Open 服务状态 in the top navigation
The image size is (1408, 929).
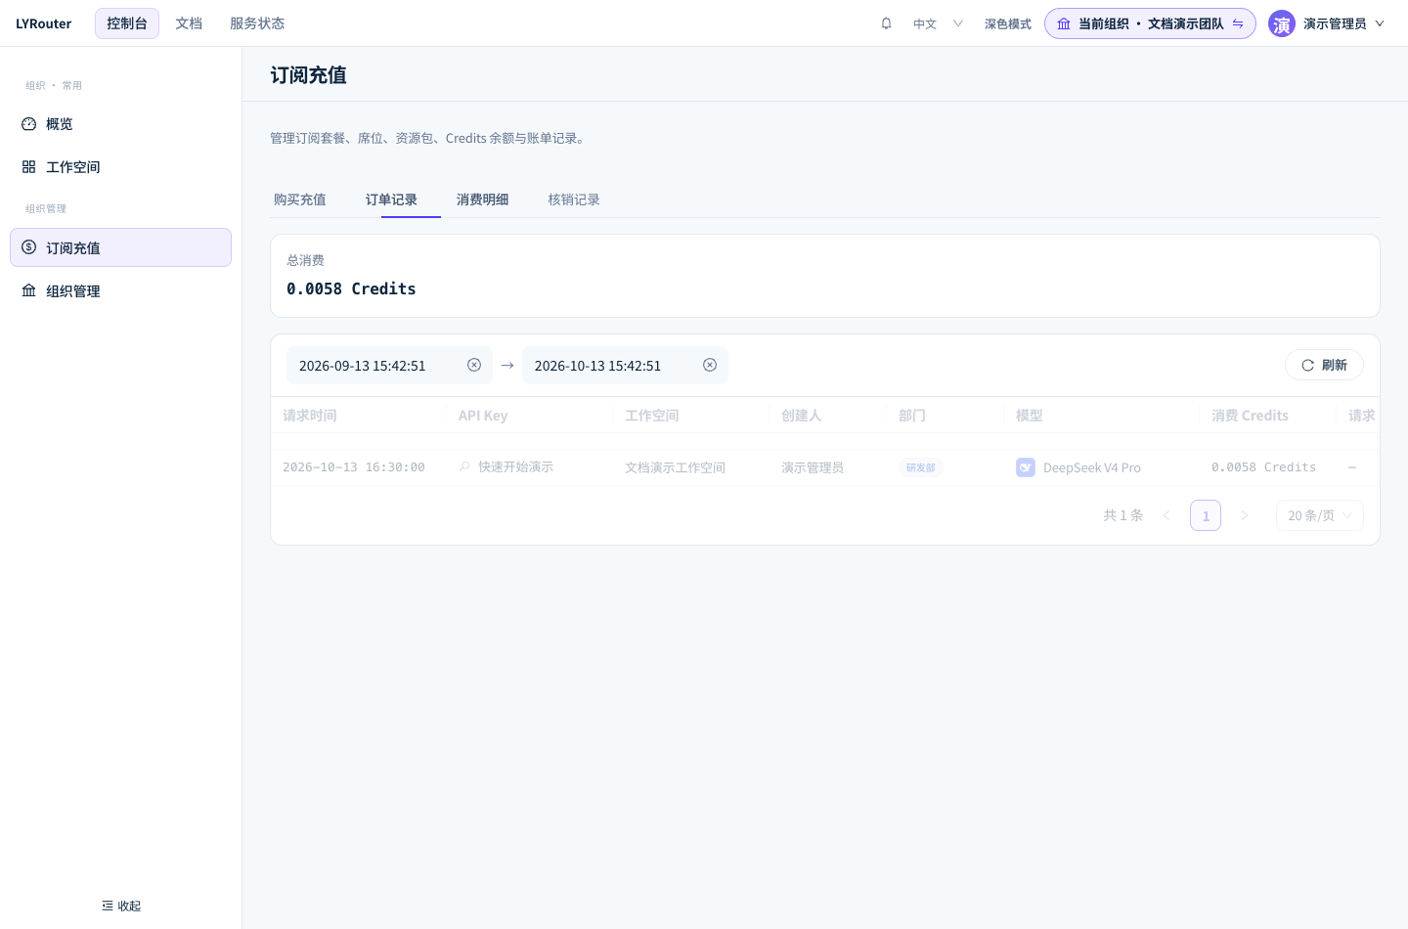257,23
